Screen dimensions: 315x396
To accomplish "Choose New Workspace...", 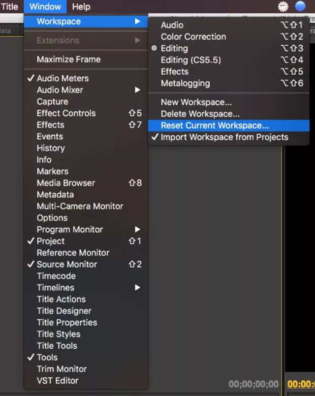I will (x=229, y=102).
